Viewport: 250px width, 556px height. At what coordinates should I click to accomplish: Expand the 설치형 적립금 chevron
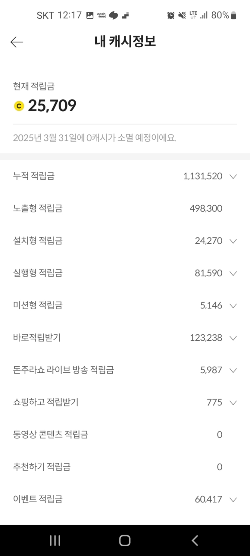click(x=233, y=241)
